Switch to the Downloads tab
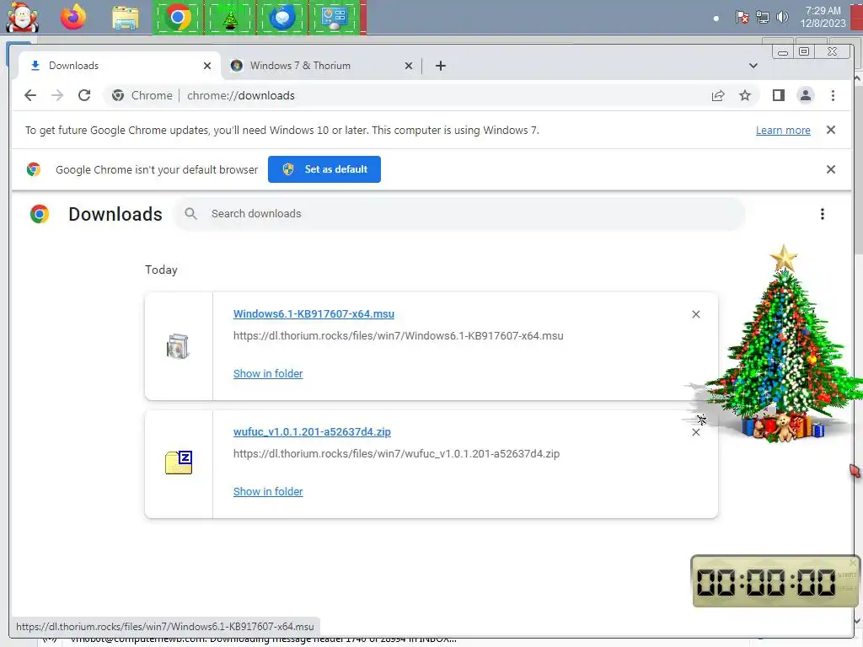The image size is (863, 647). 119,66
